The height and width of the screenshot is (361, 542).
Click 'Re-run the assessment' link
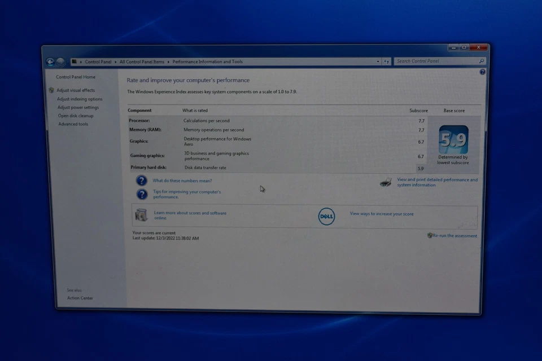pos(455,236)
